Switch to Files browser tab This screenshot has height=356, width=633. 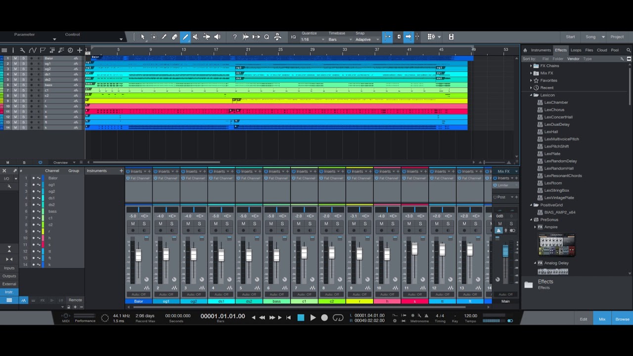click(x=589, y=50)
